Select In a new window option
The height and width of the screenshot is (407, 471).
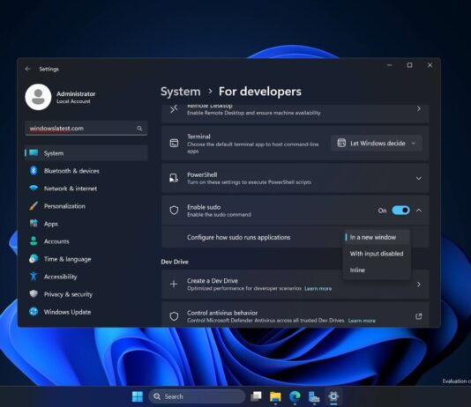377,237
